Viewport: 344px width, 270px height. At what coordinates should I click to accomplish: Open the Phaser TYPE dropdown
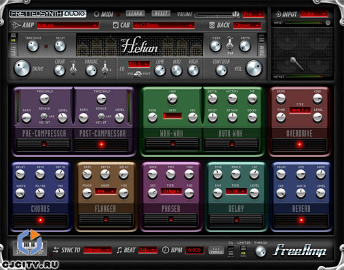(171, 192)
